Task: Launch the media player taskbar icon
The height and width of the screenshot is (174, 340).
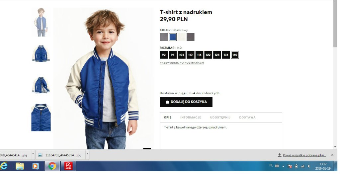Action: (x=35, y=166)
